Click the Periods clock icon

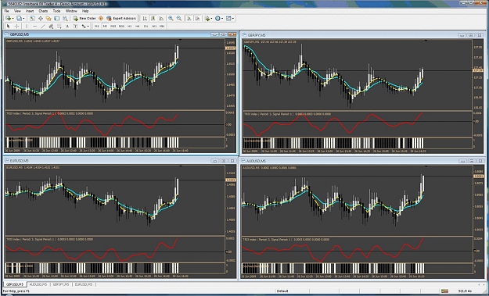tap(218, 19)
